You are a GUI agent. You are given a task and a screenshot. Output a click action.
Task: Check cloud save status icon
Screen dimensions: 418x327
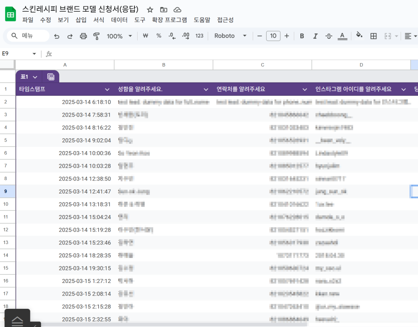(177, 10)
